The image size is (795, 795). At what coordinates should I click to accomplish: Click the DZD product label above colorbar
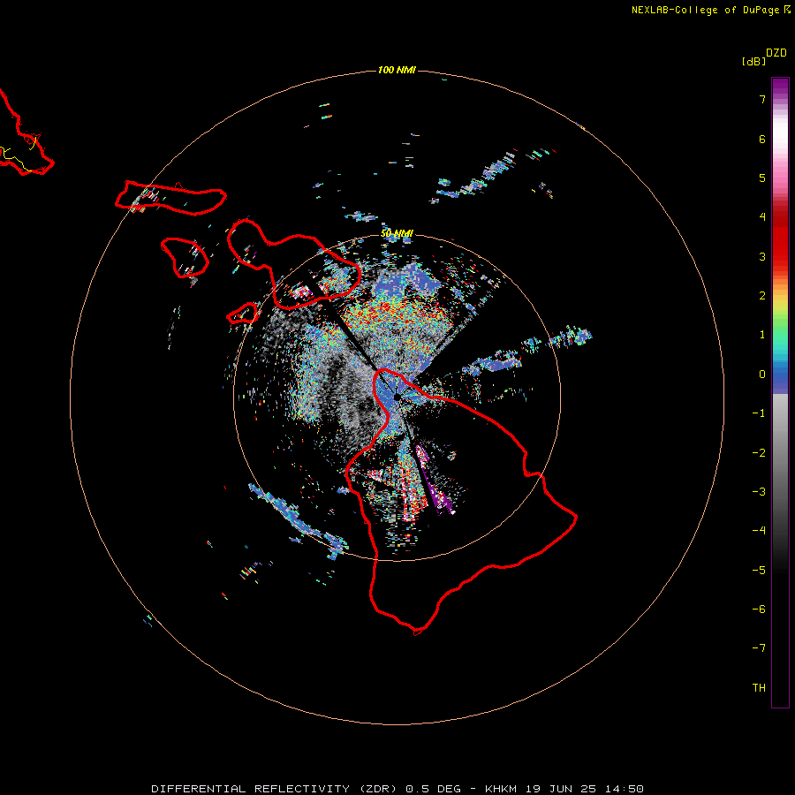tap(776, 53)
